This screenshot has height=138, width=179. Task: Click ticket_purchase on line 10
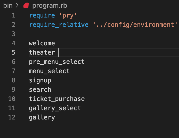tap(57, 99)
